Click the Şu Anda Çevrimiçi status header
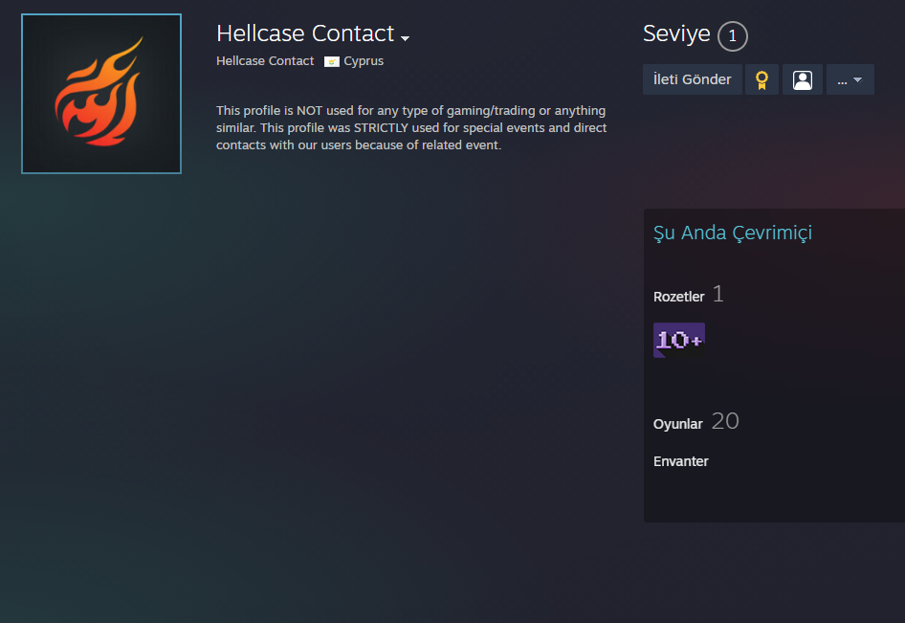This screenshot has height=623, width=905. tap(733, 233)
